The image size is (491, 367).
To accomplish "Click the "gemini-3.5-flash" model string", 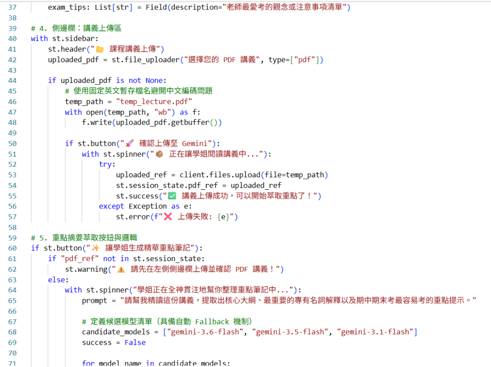I will tap(290, 332).
